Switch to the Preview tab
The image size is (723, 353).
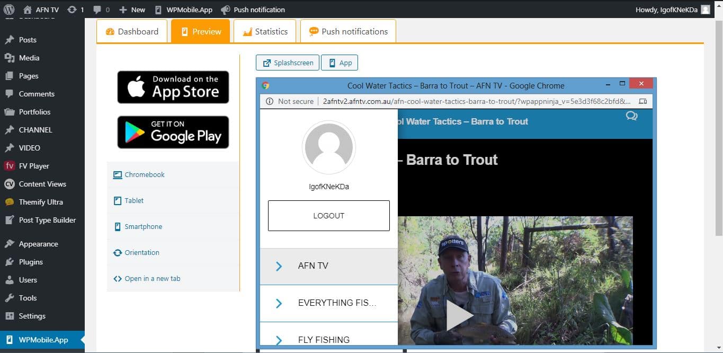tap(201, 31)
